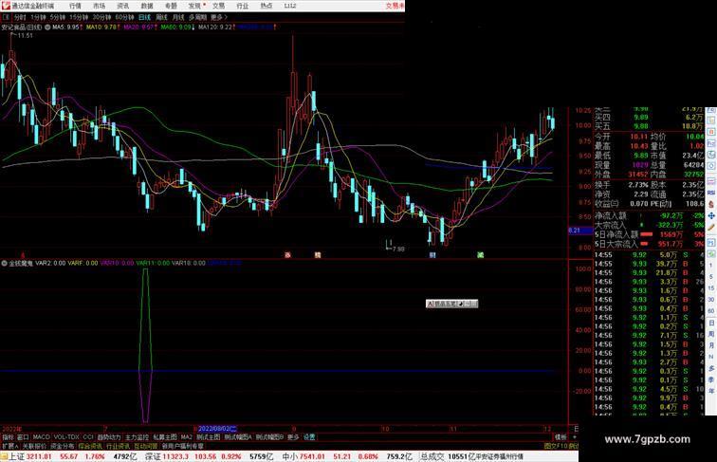Open the 互动问答 tab

[145, 446]
